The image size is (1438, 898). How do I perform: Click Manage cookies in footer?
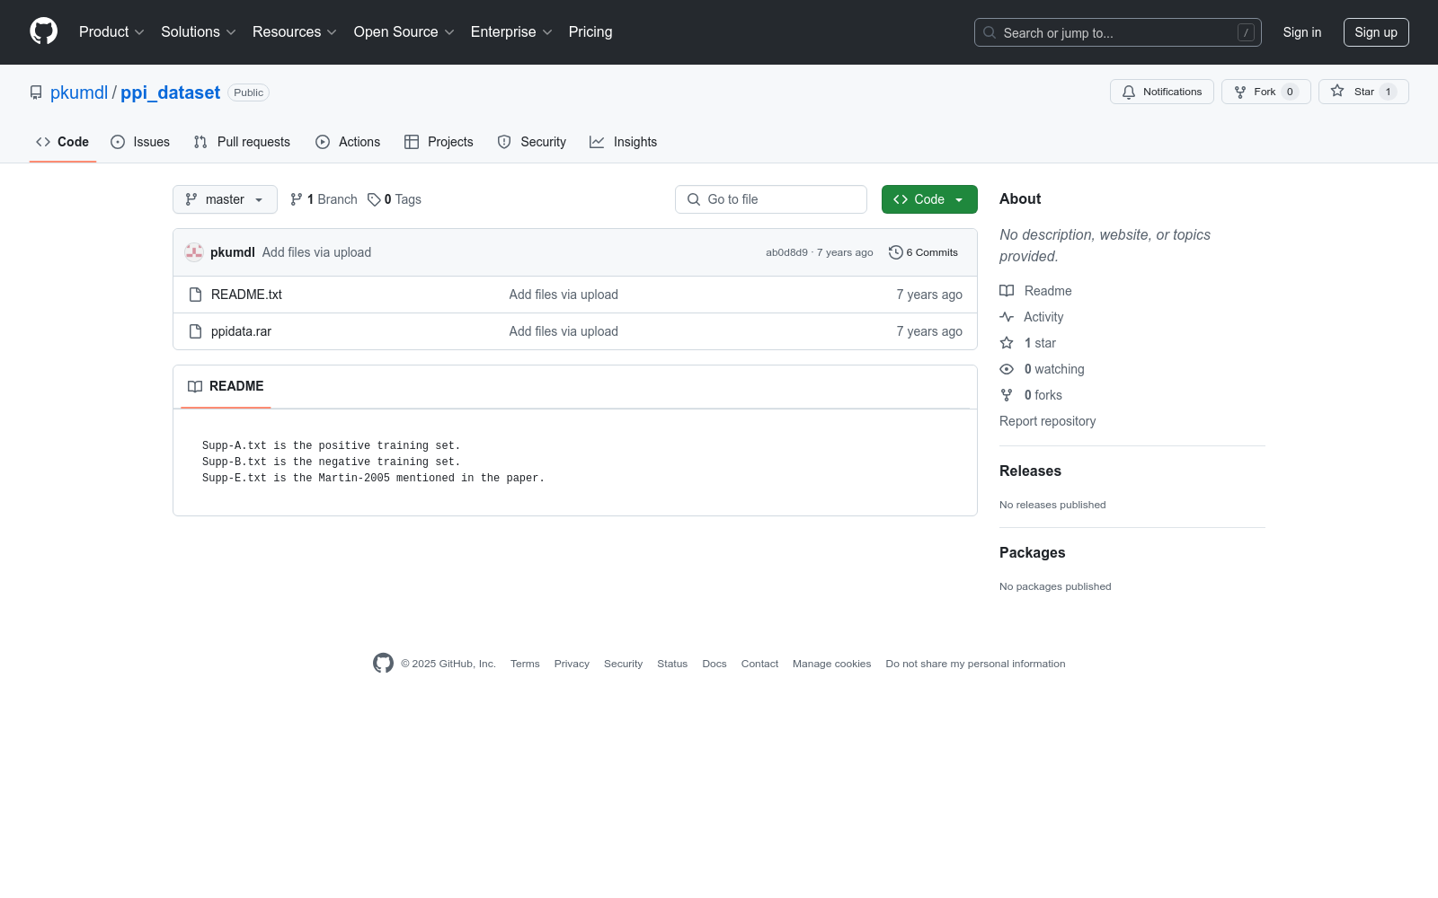pyautogui.click(x=831, y=664)
